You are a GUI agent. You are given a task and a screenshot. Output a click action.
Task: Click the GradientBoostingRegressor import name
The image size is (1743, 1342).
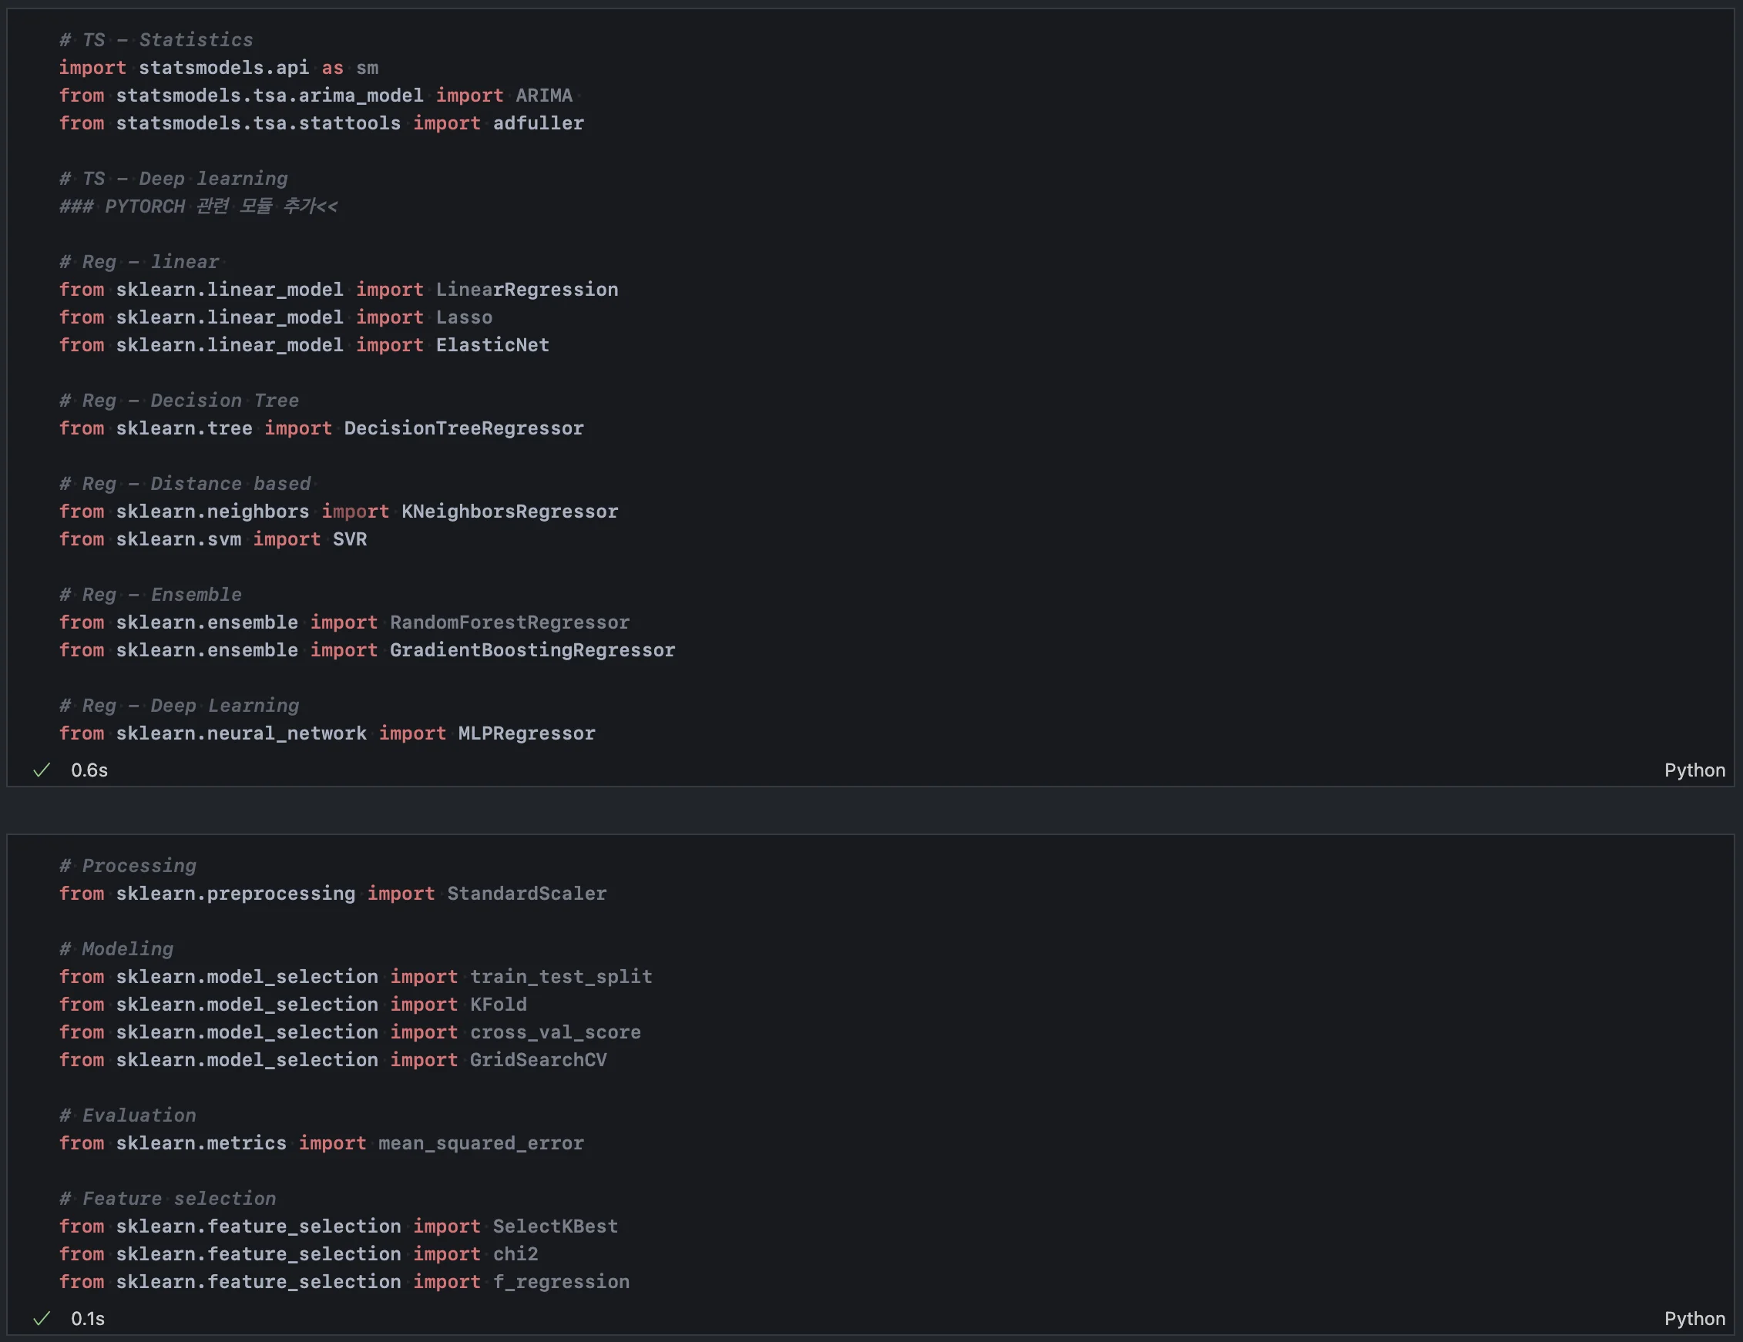coord(532,650)
